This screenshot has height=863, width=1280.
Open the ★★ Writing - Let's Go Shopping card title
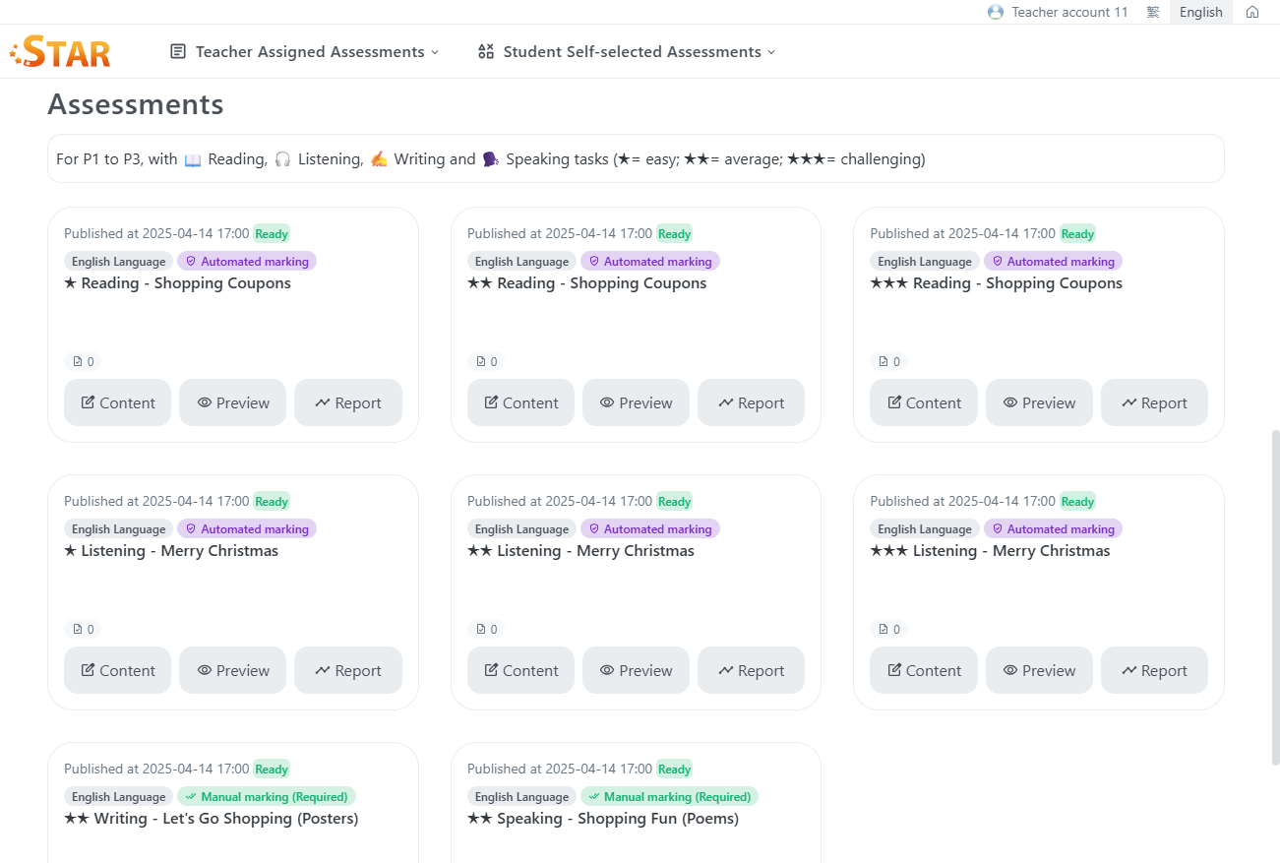pos(212,818)
